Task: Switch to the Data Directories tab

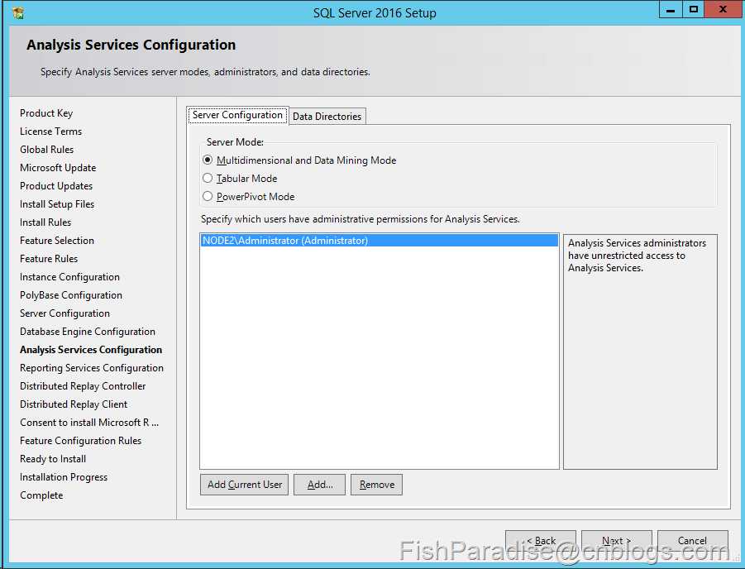Action: tap(327, 117)
